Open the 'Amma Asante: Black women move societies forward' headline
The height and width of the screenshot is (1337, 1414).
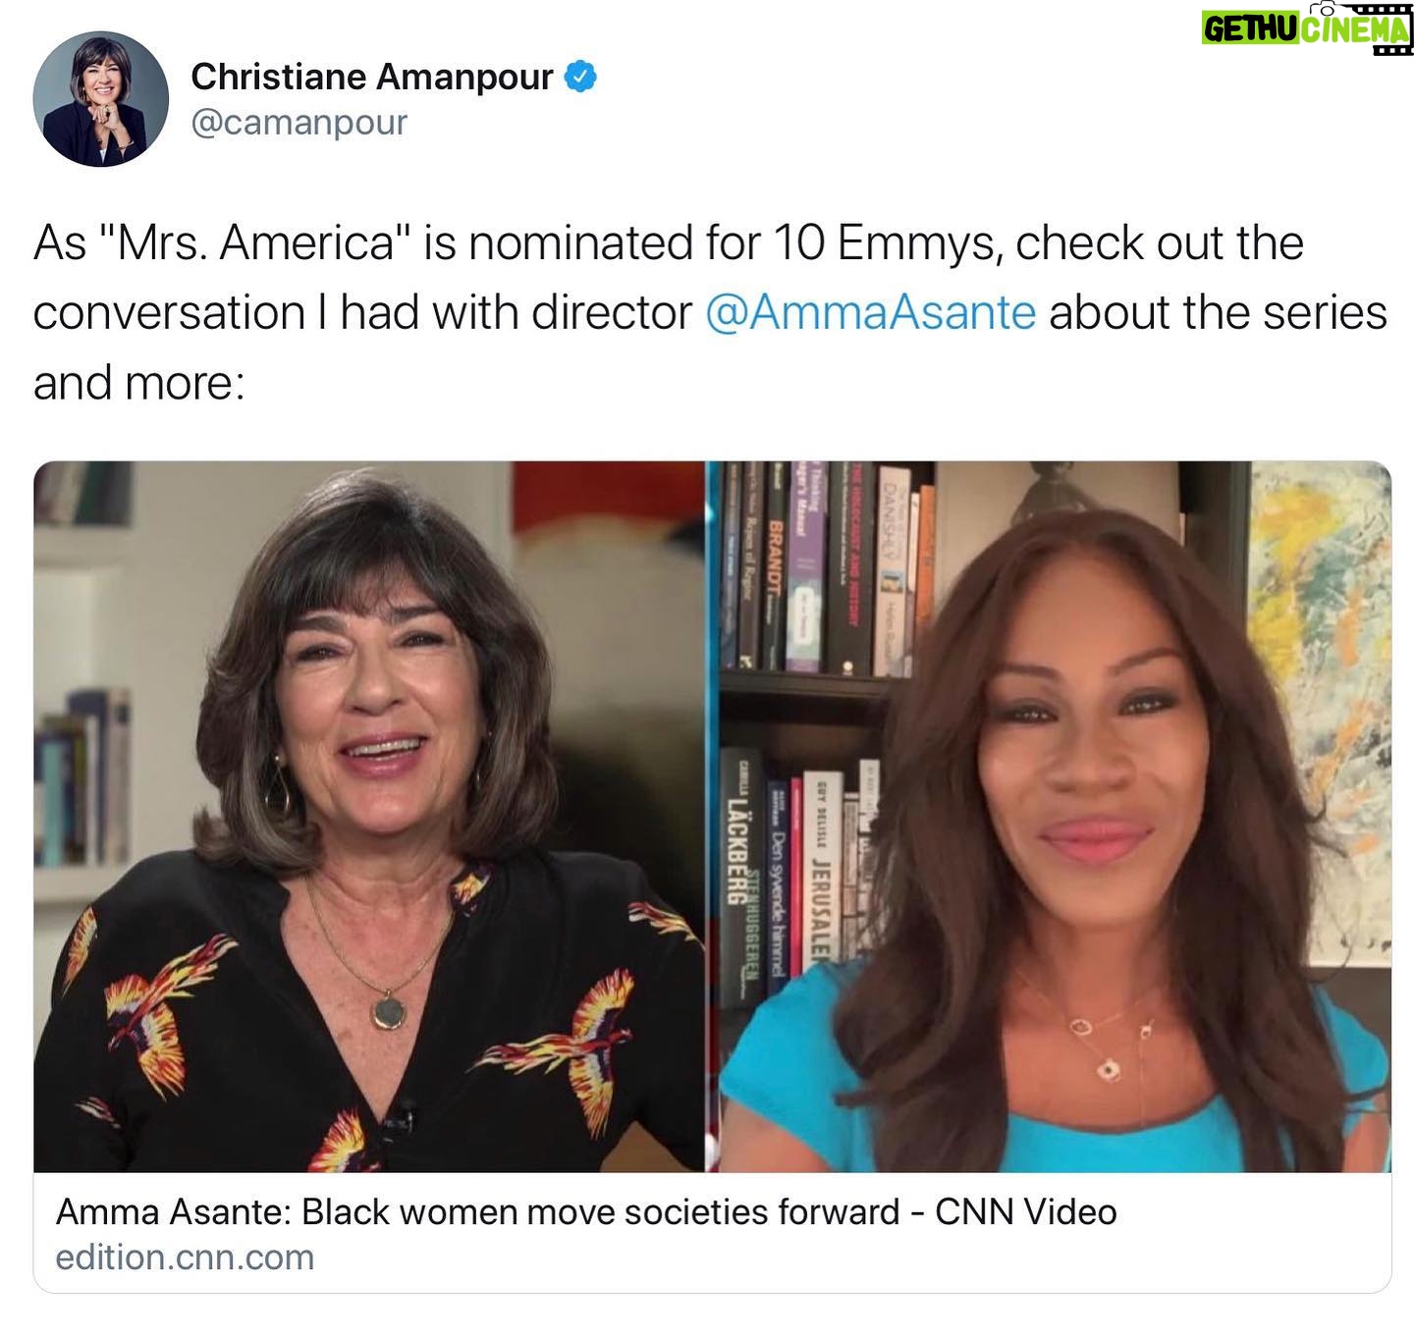(586, 1212)
